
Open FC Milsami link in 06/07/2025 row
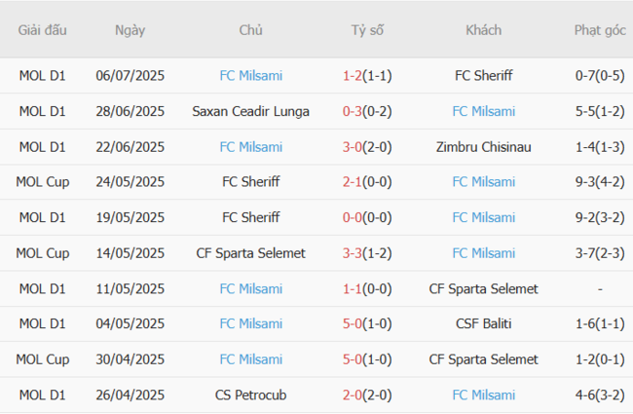[251, 76]
